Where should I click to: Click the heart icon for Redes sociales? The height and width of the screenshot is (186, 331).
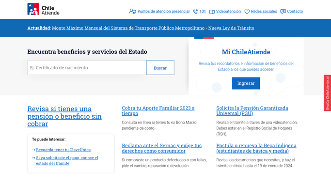point(247,12)
